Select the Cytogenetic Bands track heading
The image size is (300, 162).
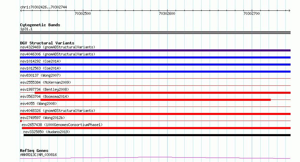(x=40, y=25)
